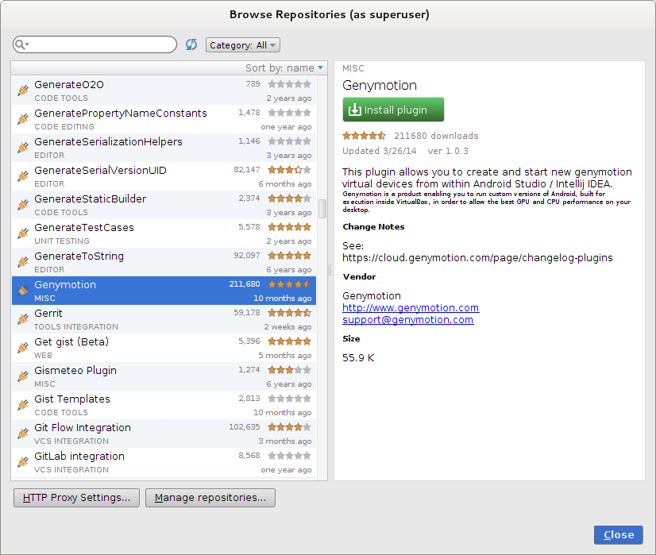
Task: Click plugin icon beside GenerateO2O
Action: pyautogui.click(x=23, y=91)
